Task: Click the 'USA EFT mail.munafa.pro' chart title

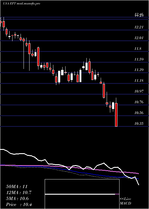Action: coord(21,4)
